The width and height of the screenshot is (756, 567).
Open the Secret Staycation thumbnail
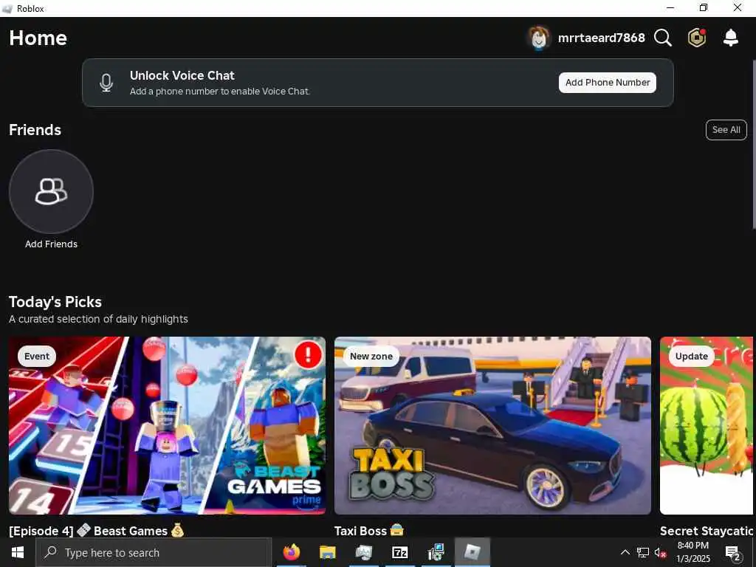[707, 425]
